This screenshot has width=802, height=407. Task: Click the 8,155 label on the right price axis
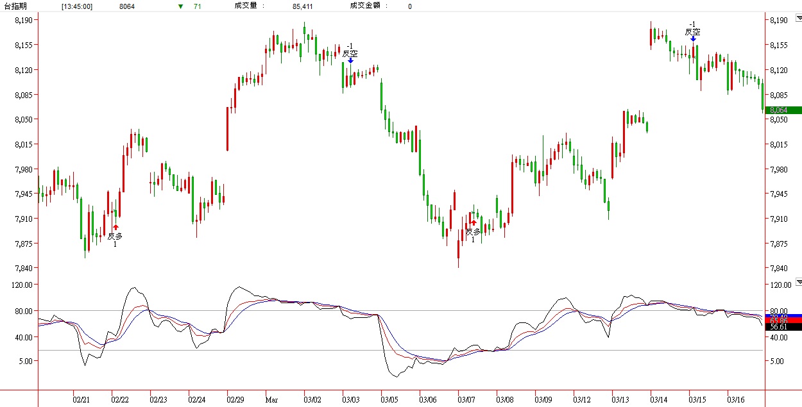[780, 45]
